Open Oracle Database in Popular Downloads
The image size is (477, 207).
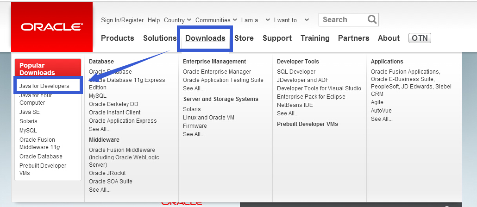pyautogui.click(x=41, y=157)
